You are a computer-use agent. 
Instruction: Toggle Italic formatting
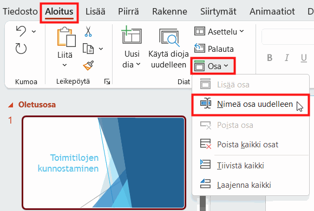tap(287, 58)
